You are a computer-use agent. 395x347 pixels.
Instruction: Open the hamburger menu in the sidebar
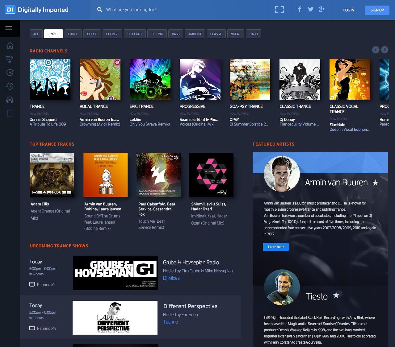pyautogui.click(x=9, y=28)
